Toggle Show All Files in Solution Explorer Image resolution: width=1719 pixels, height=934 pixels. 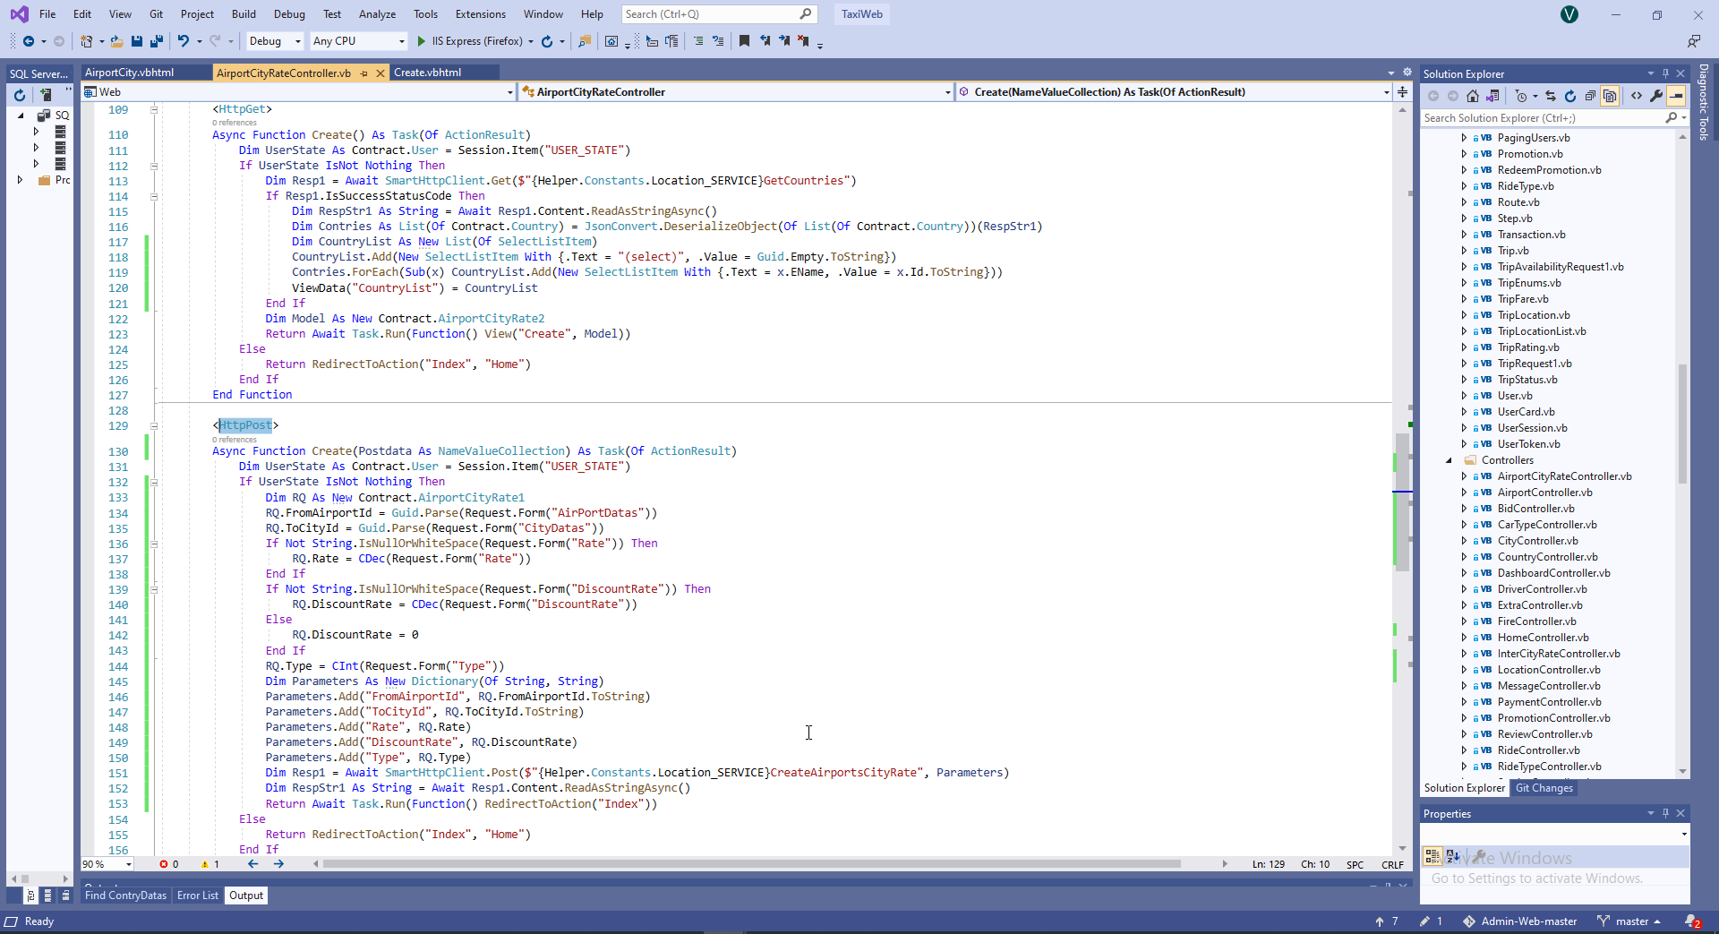pos(1610,96)
